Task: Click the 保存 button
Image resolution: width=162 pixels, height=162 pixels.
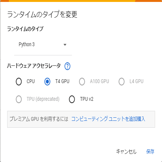Action: point(150,152)
